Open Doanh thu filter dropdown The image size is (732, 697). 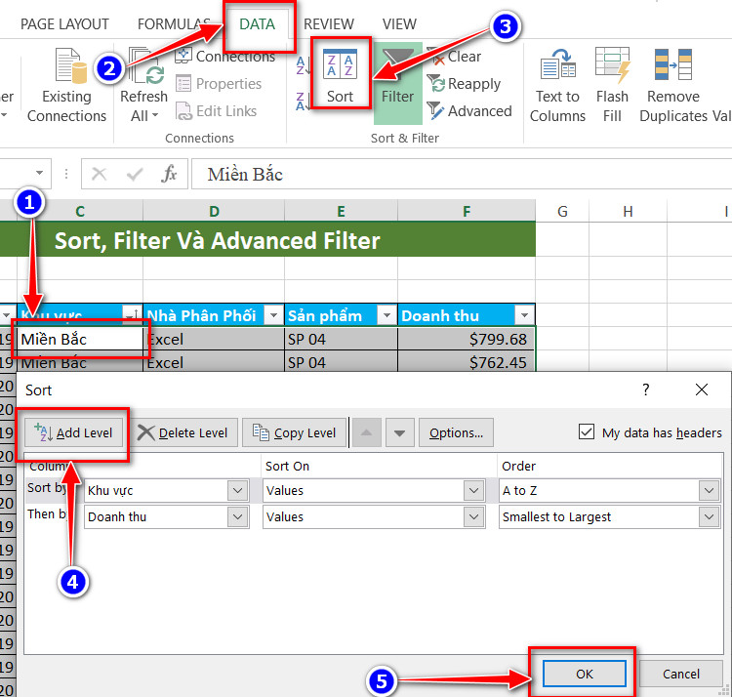(x=524, y=315)
